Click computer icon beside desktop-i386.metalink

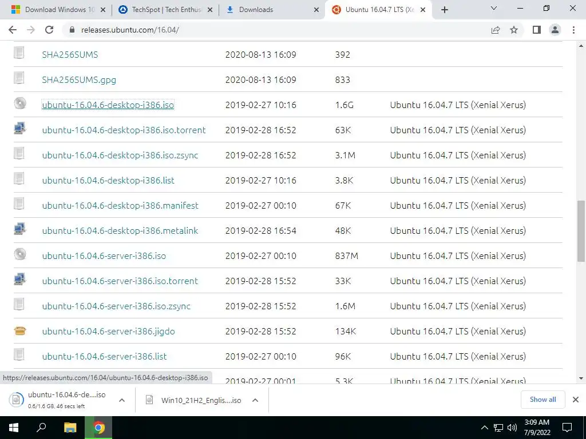20,229
